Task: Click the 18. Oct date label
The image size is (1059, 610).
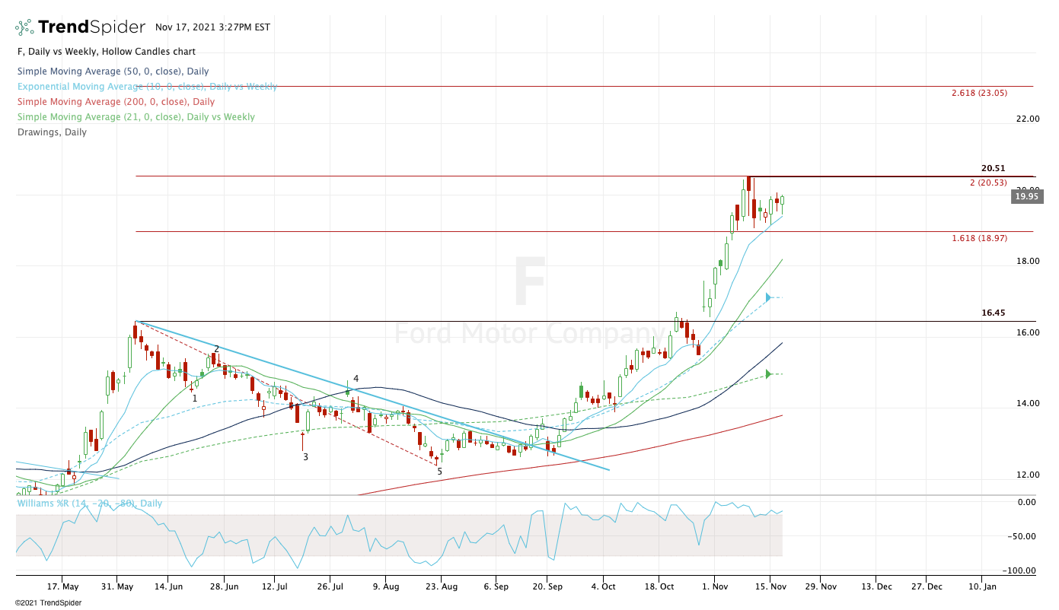Action: click(x=659, y=587)
